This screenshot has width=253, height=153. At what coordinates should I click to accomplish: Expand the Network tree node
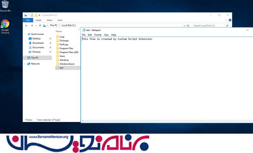coord(25,64)
